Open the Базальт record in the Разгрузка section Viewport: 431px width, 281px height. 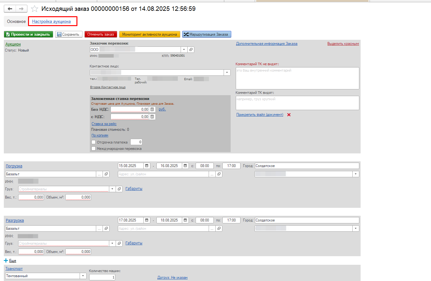[x=106, y=228]
